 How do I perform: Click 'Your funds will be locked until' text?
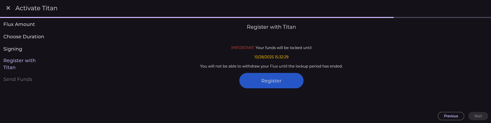click(284, 48)
